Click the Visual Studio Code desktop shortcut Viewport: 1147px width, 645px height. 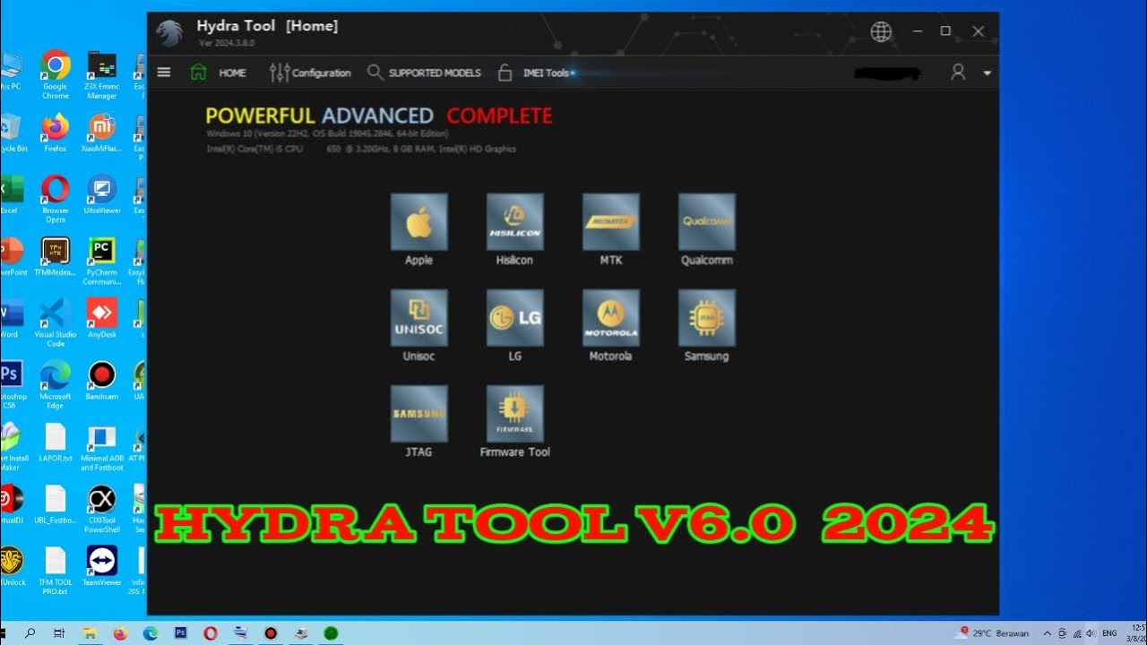tap(56, 322)
